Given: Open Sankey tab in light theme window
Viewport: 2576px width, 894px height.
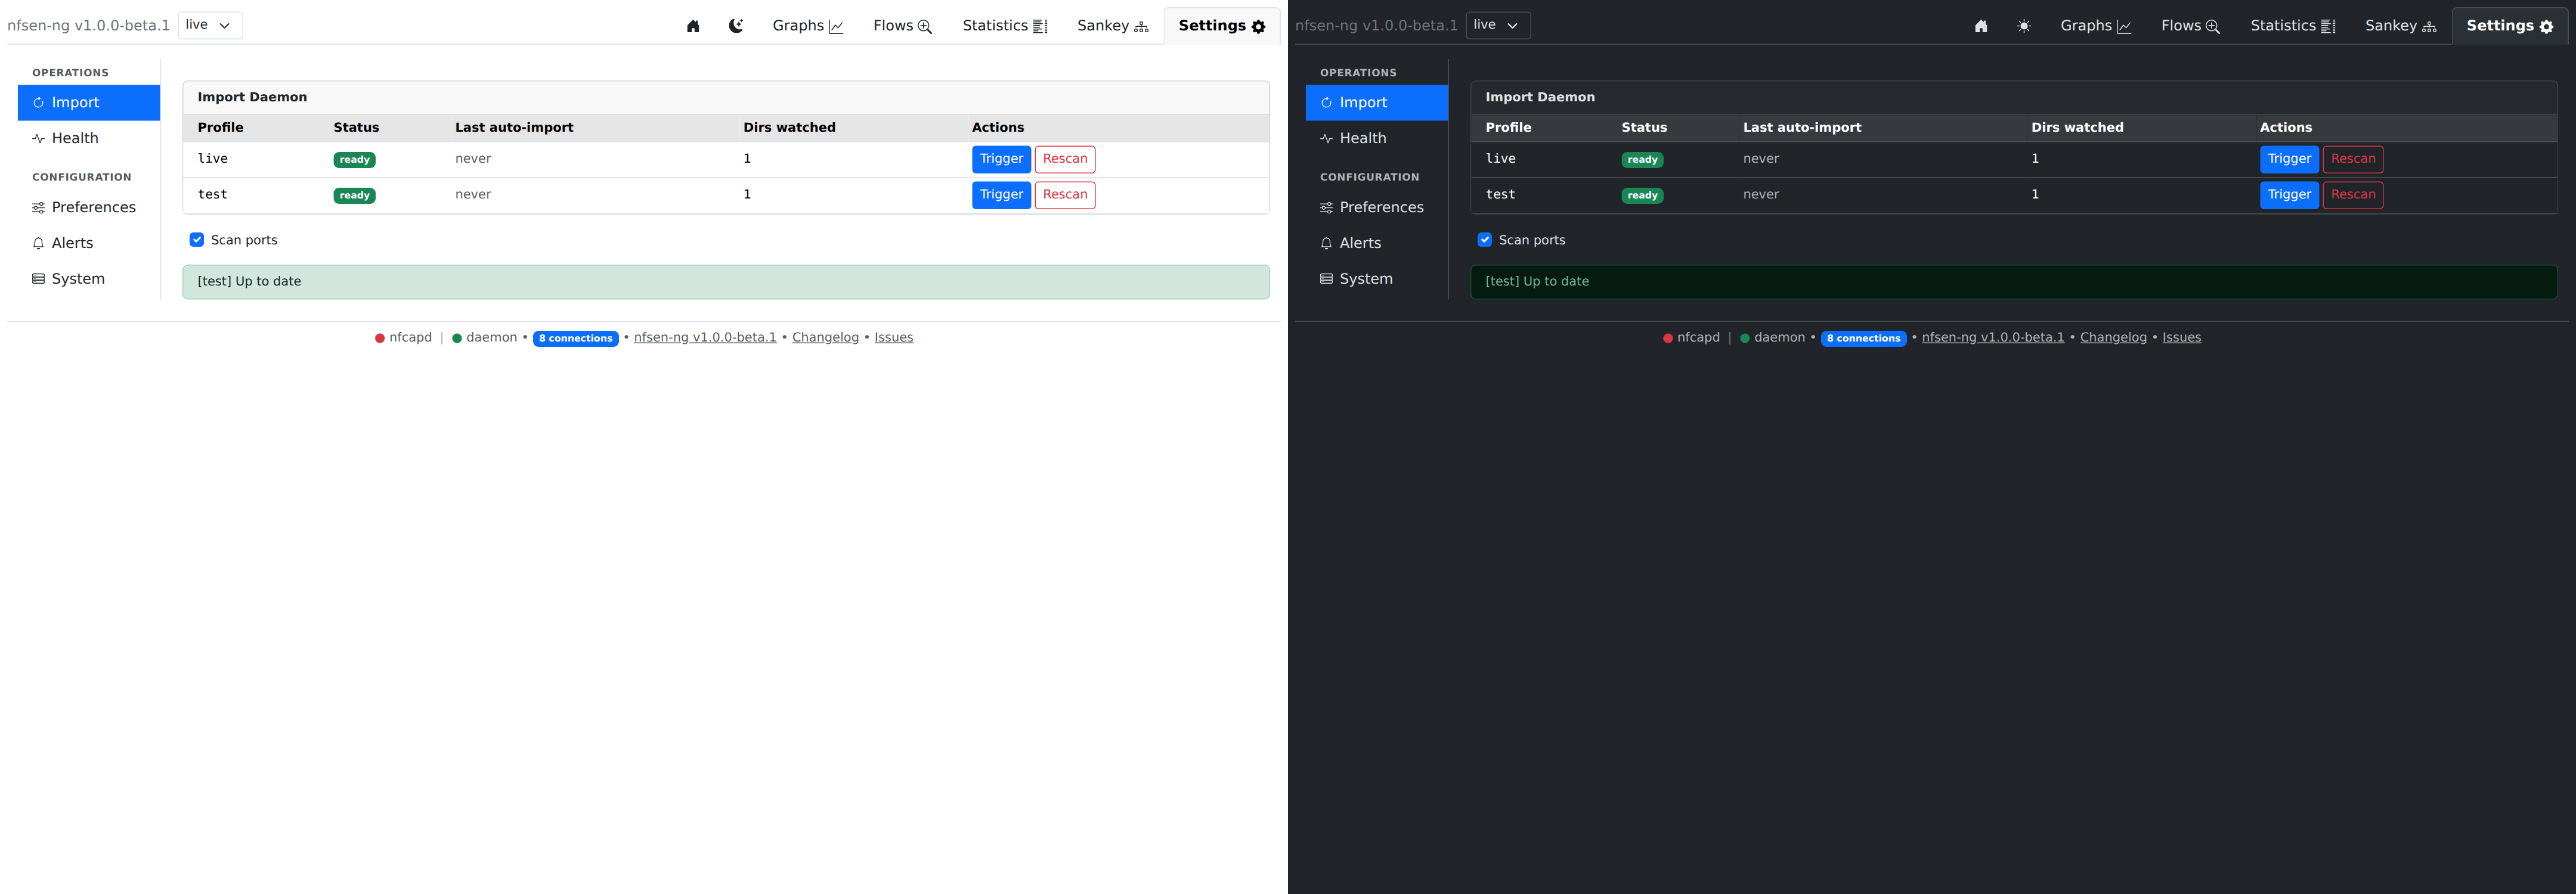Looking at the screenshot, I should click(1112, 26).
